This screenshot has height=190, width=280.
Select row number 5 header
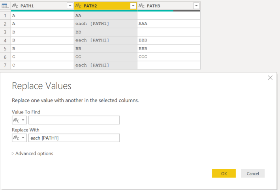pyautogui.click(x=6, y=48)
